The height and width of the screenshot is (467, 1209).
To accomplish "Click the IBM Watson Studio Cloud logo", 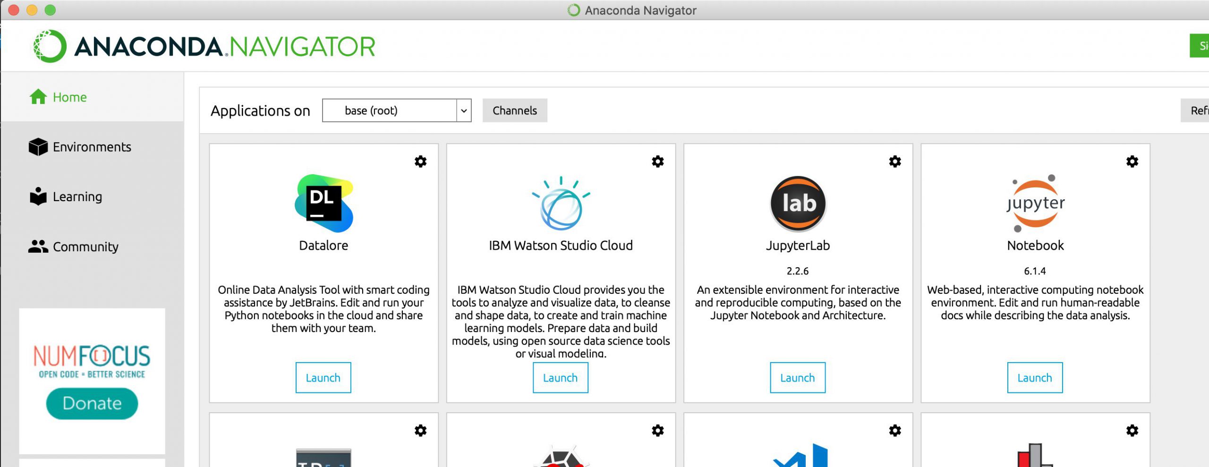I will coord(561,203).
